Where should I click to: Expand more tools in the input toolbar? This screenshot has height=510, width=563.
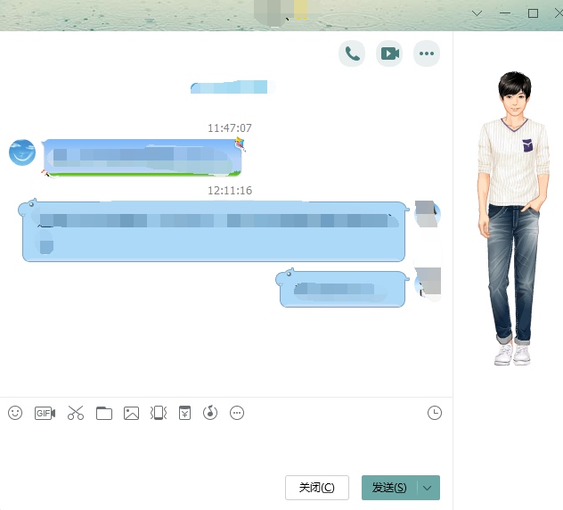[x=237, y=413]
